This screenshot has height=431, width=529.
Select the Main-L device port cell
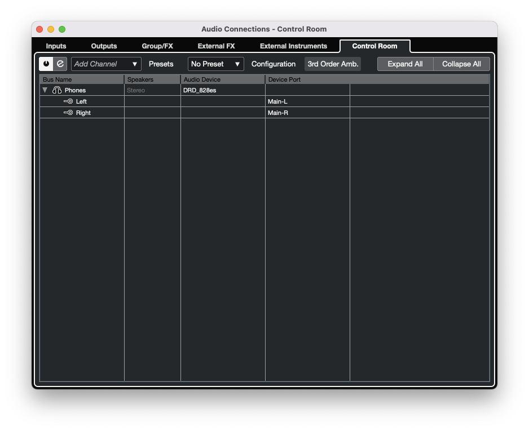coord(307,101)
